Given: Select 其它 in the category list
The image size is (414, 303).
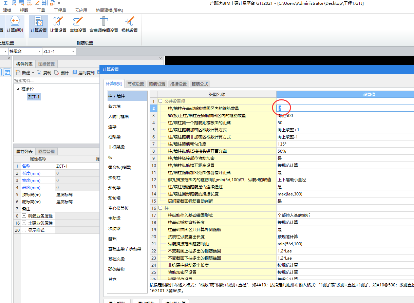Looking at the screenshot, I should coord(127,279).
